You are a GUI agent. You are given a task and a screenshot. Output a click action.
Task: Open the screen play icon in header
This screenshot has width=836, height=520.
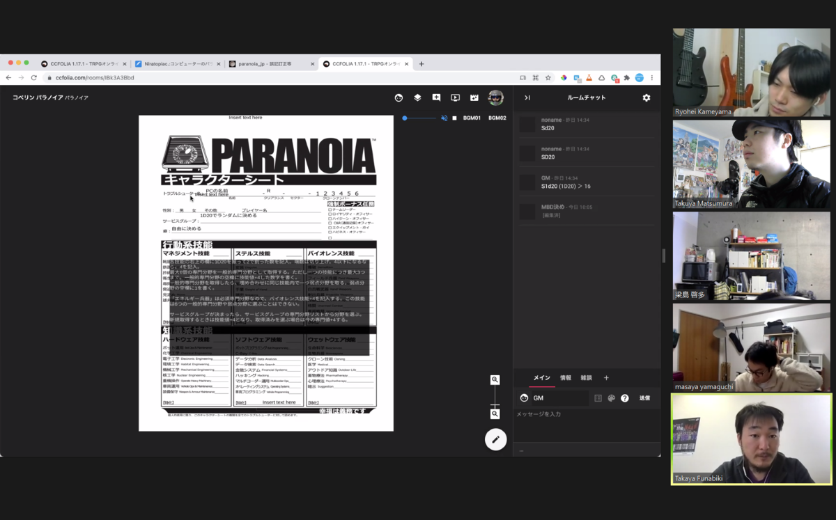pyautogui.click(x=455, y=97)
